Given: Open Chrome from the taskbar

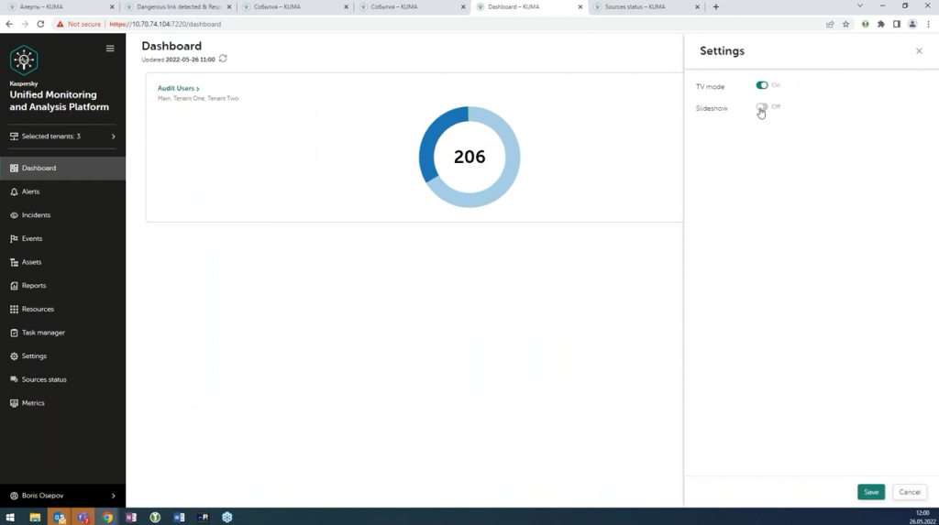Looking at the screenshot, I should (x=107, y=518).
